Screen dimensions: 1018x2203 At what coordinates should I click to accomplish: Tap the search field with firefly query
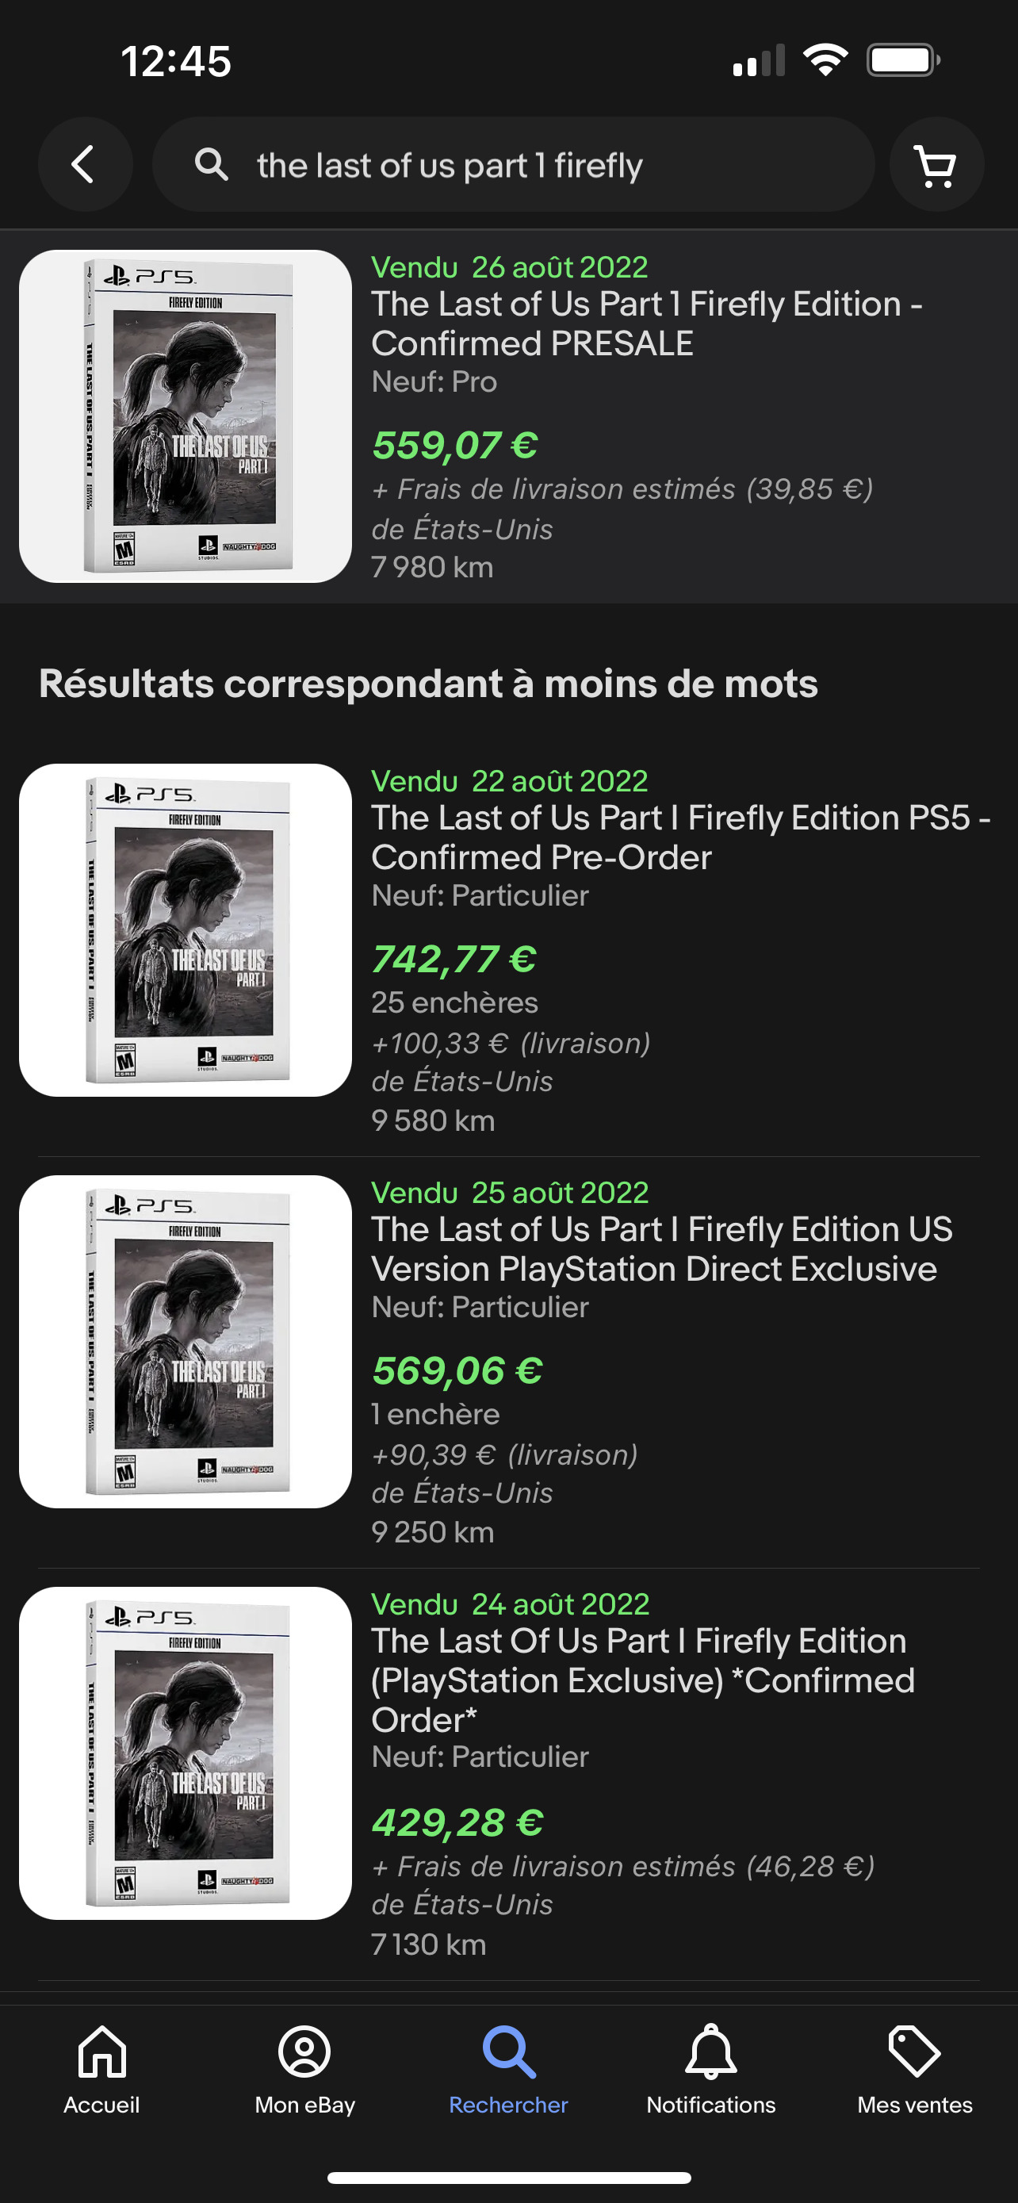[513, 165]
